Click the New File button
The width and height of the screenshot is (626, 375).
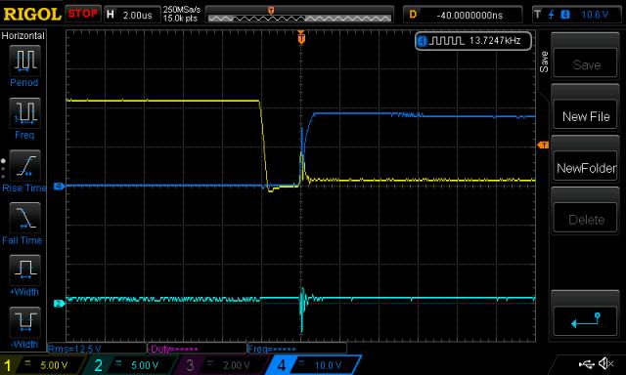click(585, 116)
